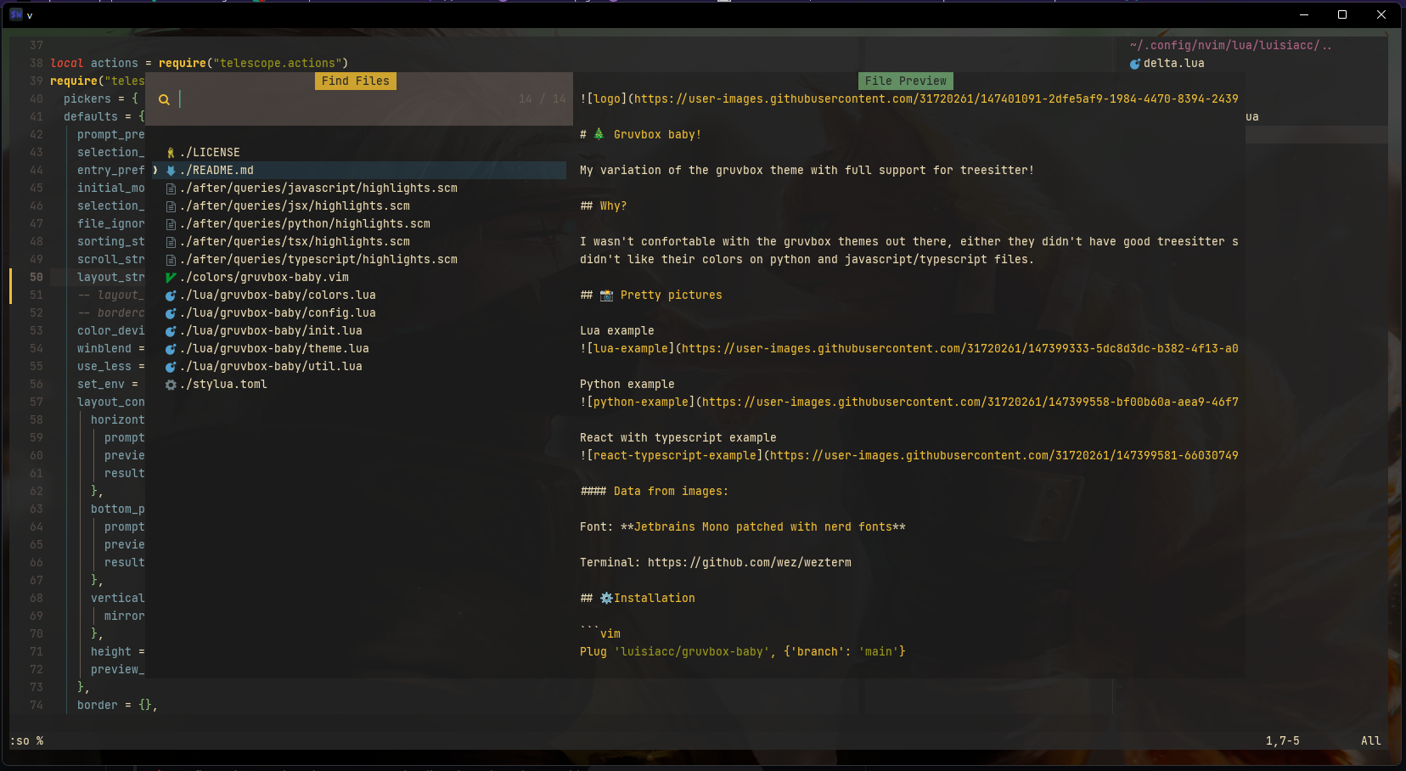Click the '## Why?' heading in preview

coord(604,206)
